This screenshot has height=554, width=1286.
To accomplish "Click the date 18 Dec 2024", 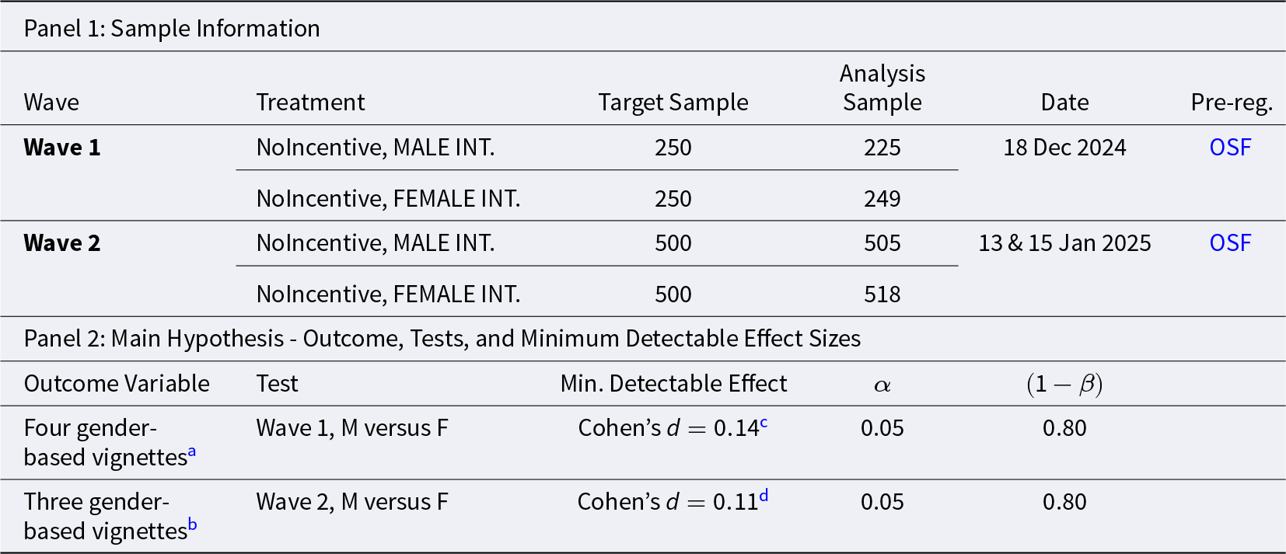I will tap(1064, 148).
